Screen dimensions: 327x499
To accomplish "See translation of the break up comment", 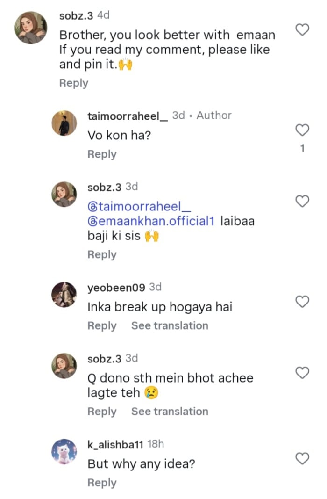I will (170, 326).
